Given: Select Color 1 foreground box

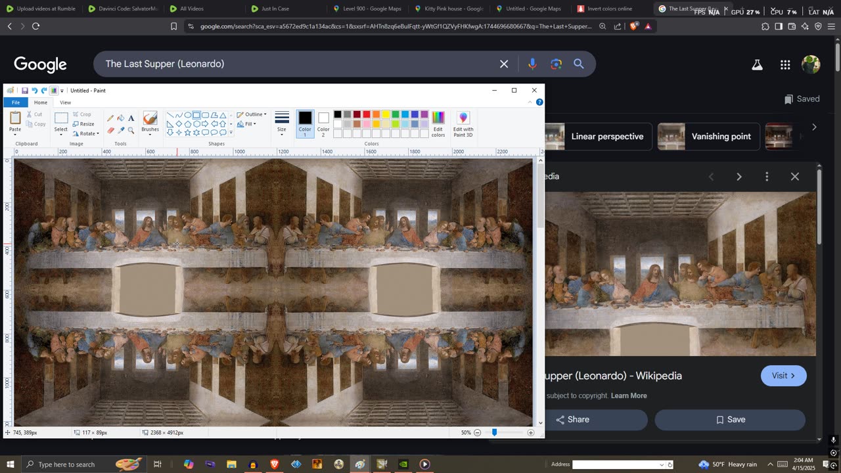Looking at the screenshot, I should click(x=305, y=124).
